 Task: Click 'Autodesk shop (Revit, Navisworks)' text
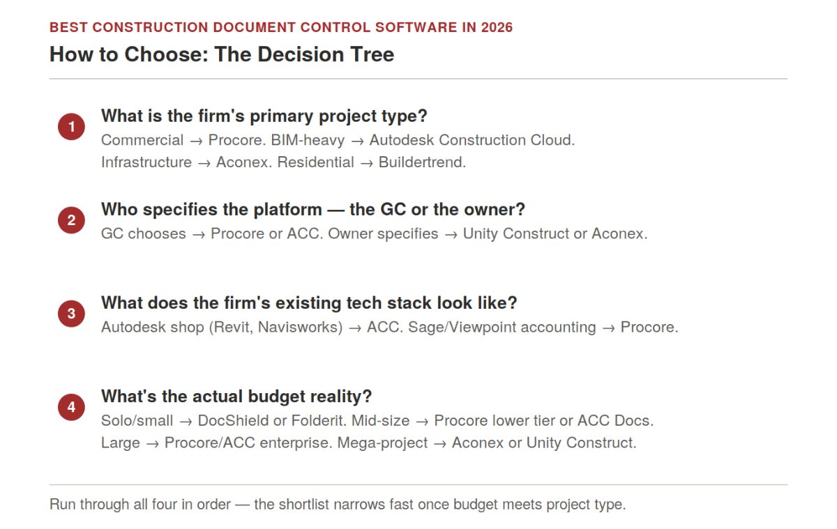[x=222, y=327]
